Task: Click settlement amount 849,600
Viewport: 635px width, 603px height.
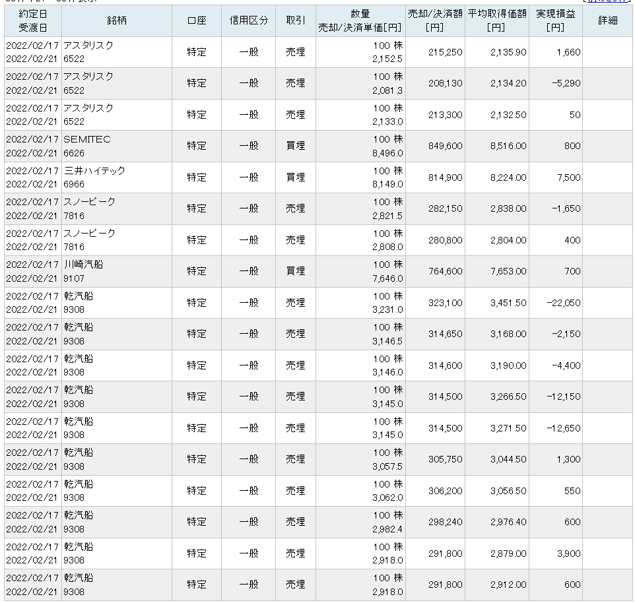Action: [445, 146]
